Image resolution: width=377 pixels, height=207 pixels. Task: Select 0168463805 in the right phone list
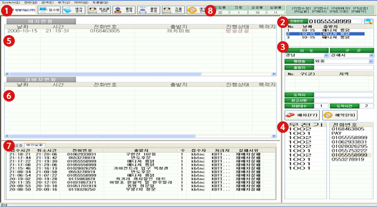348,129
